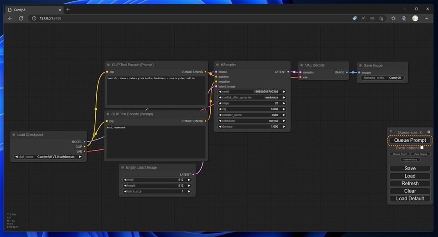Click Empty Latent Image LATENT output port
438x237 pixels.
pyautogui.click(x=193, y=175)
